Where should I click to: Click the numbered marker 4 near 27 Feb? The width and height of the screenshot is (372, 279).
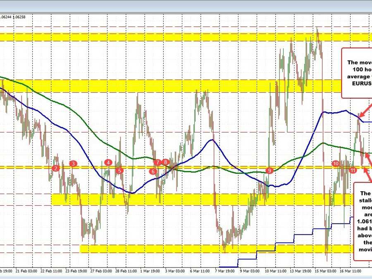109,163
